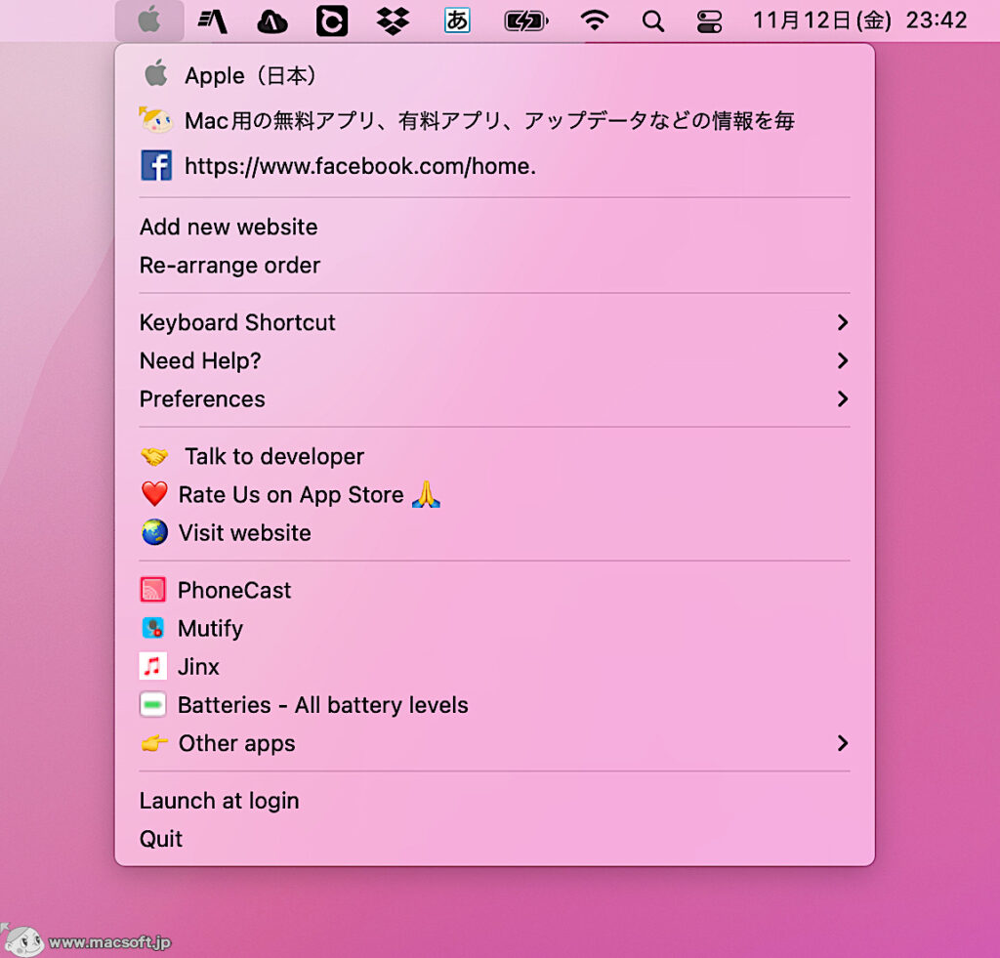Click the black square C menu bar icon
Image resolution: width=1000 pixels, height=958 pixels.
[x=332, y=21]
